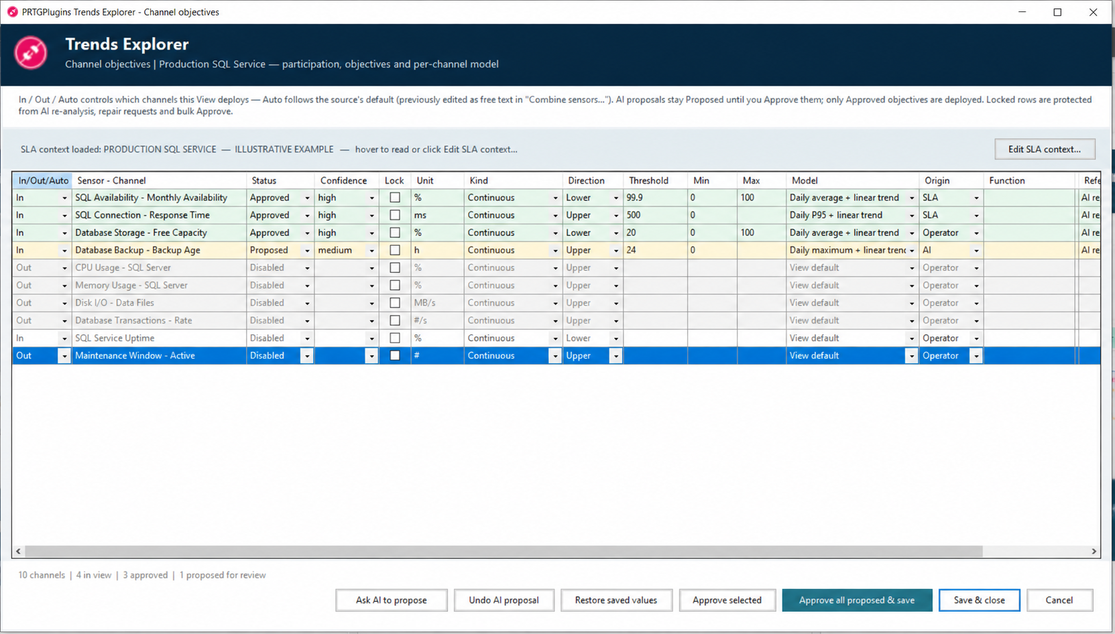1115x634 pixels.
Task: Toggle Lock checkbox for SQL Availability row
Action: 395,198
